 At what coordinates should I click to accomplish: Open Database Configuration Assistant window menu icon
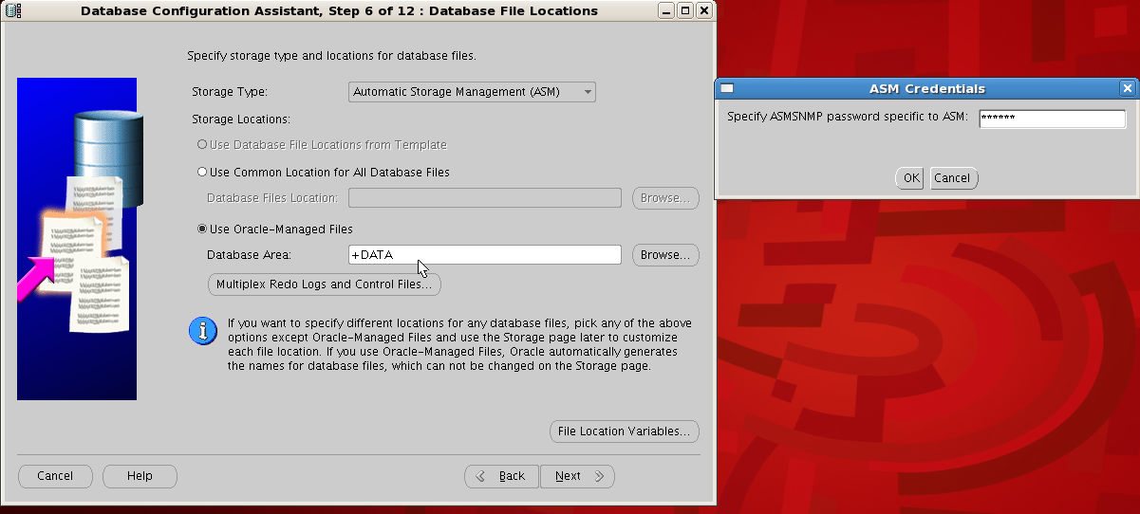(x=13, y=10)
